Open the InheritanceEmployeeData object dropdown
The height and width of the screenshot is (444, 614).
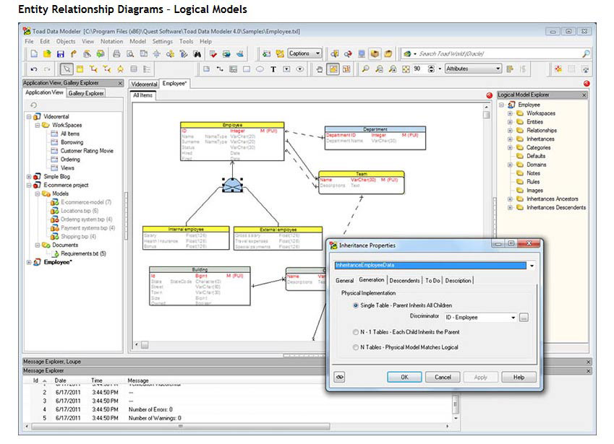(532, 266)
